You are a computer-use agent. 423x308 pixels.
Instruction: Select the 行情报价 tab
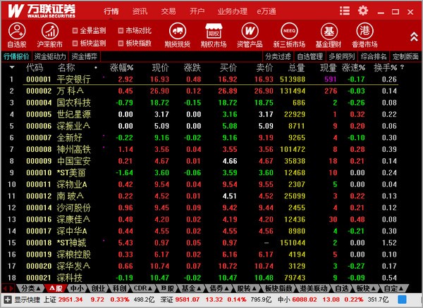point(16,56)
